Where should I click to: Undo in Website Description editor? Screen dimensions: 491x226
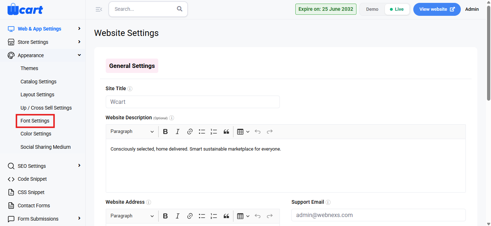point(258,132)
